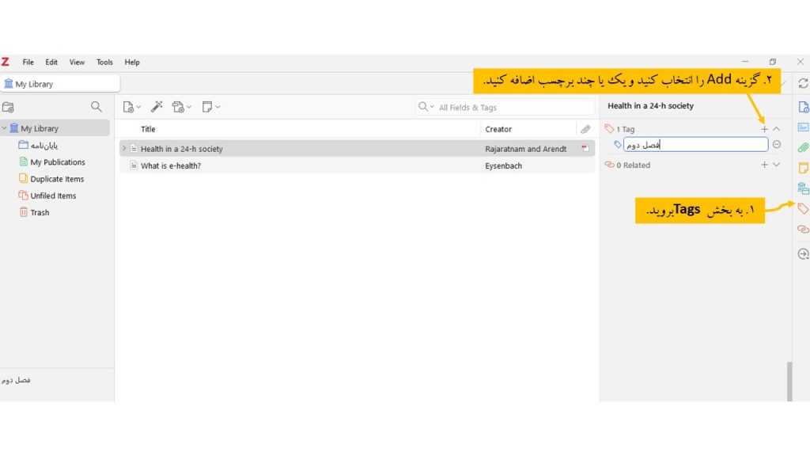Click the Locate arrow icon
Viewport: 810px width, 456px height.
pos(802,253)
